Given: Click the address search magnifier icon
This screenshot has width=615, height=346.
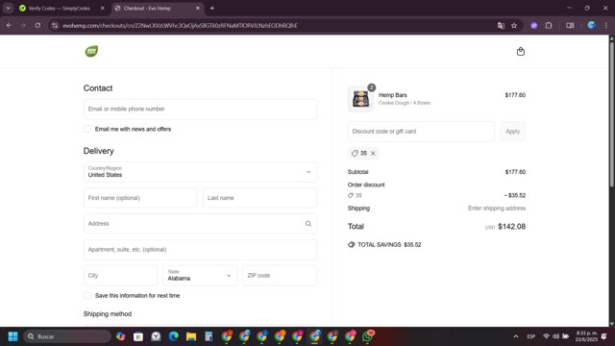Looking at the screenshot, I should (308, 224).
